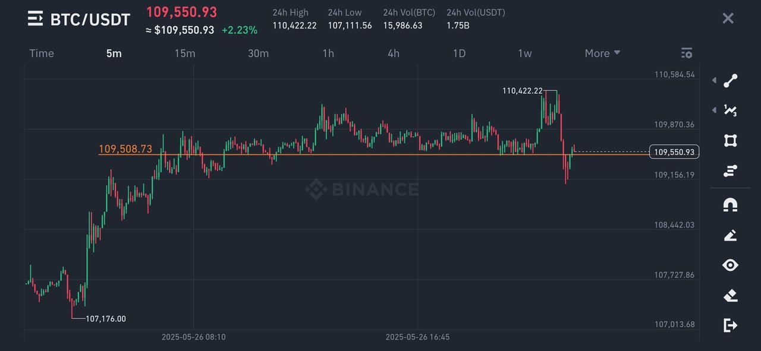Select the 4h interval tab

394,53
